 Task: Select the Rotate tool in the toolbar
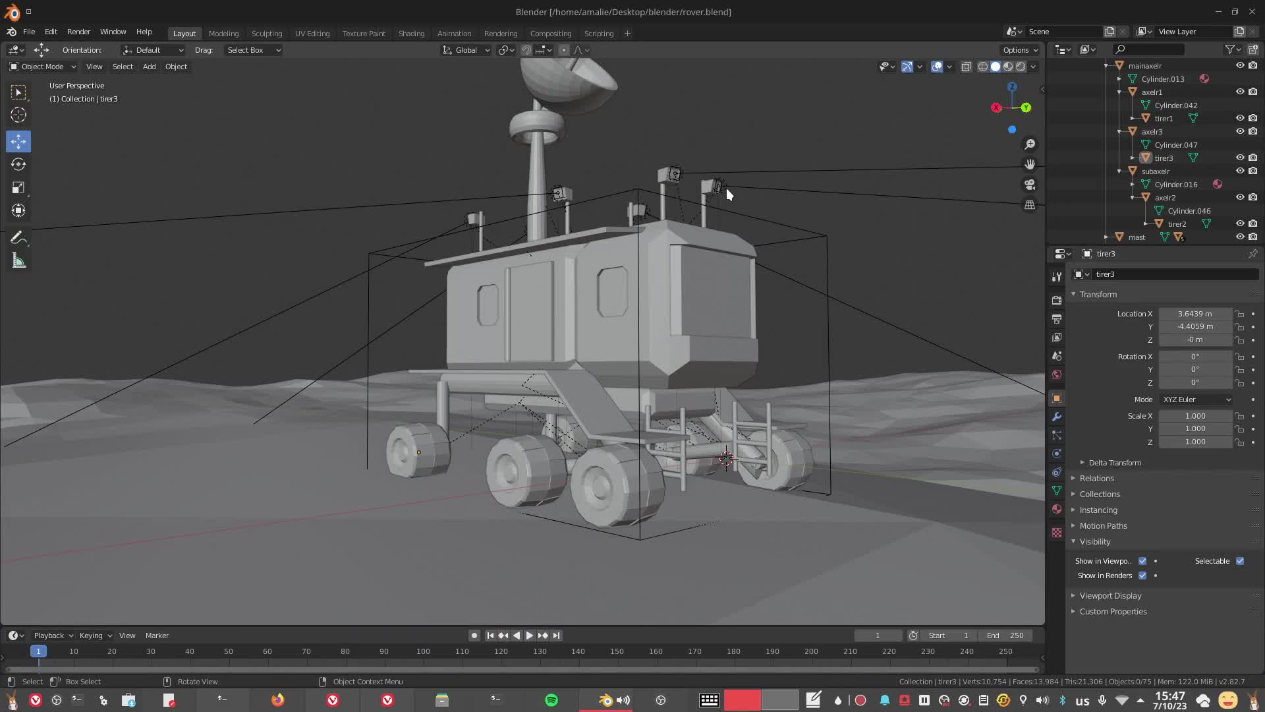(x=18, y=164)
